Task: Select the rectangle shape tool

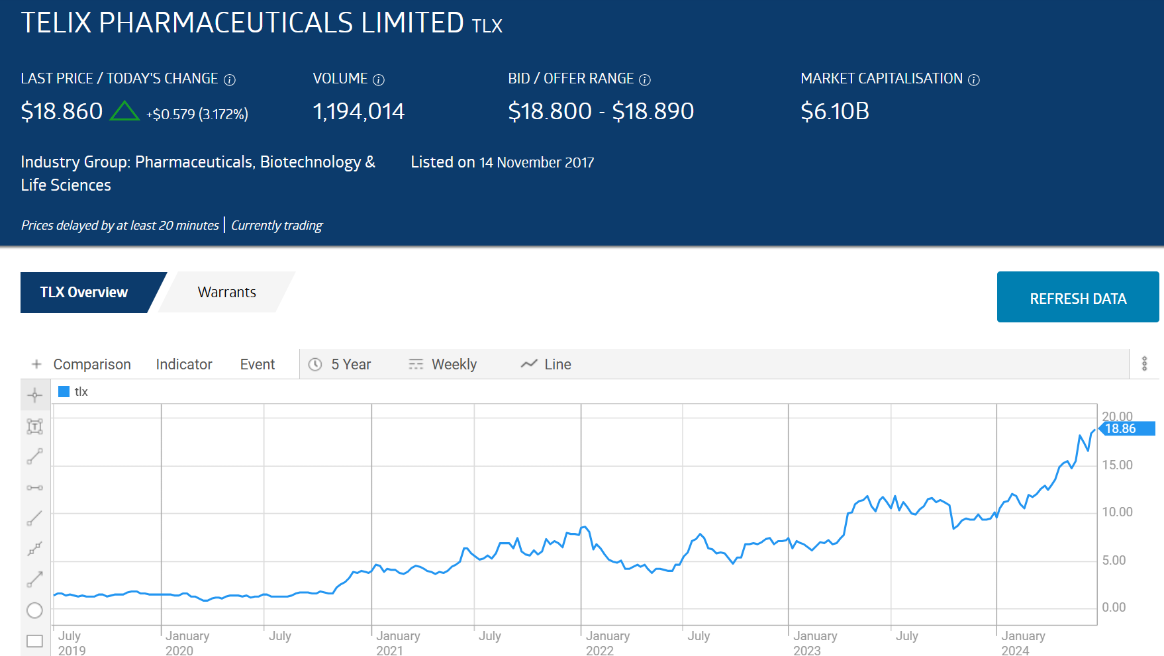Action: click(34, 641)
